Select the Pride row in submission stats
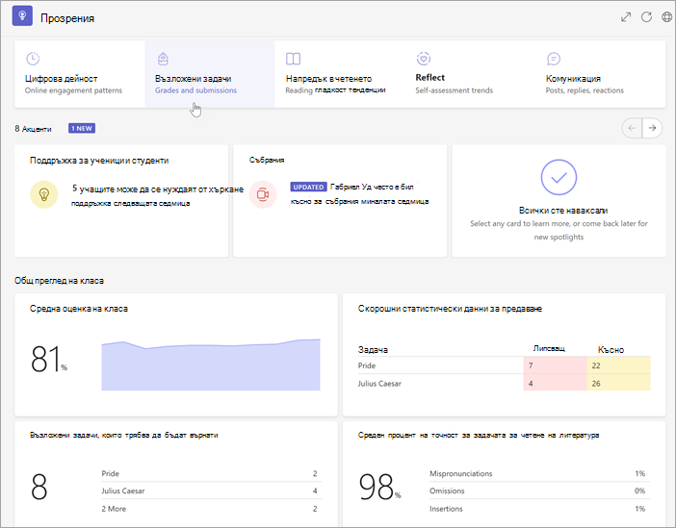The image size is (676, 528). coord(504,365)
